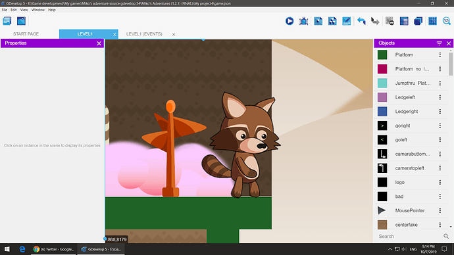Open the Objects panel filter options

pyautogui.click(x=440, y=43)
